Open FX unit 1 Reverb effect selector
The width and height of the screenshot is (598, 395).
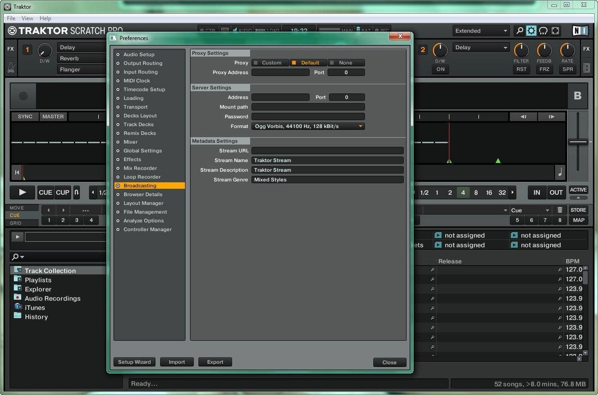point(82,58)
